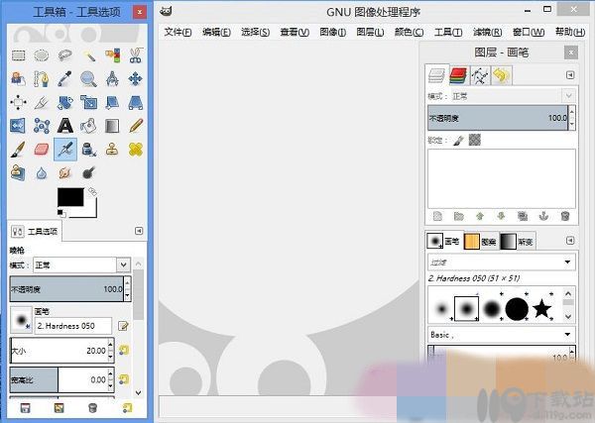Switch to the Undo History tab
Viewport: 595px width, 423px height.
point(501,75)
